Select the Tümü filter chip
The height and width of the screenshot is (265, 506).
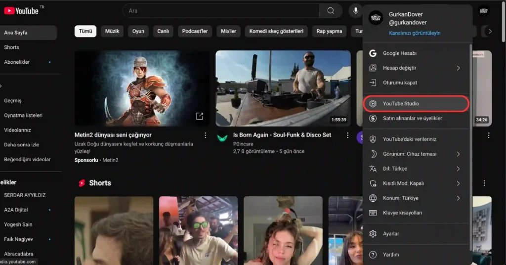(85, 31)
